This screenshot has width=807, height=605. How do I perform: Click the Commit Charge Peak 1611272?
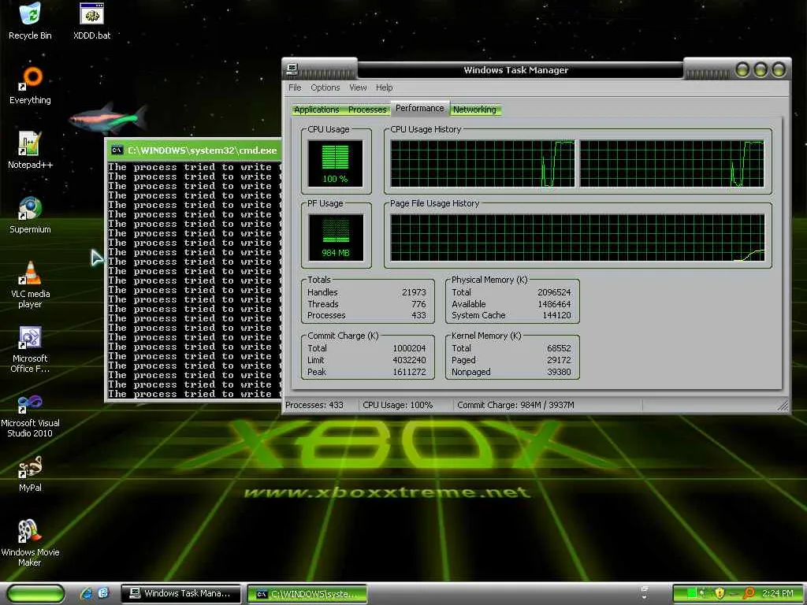tap(409, 372)
